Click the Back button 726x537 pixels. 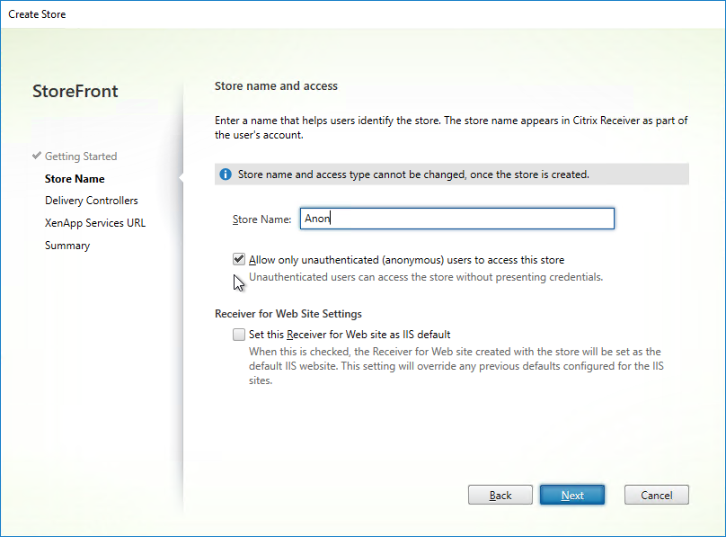click(500, 495)
